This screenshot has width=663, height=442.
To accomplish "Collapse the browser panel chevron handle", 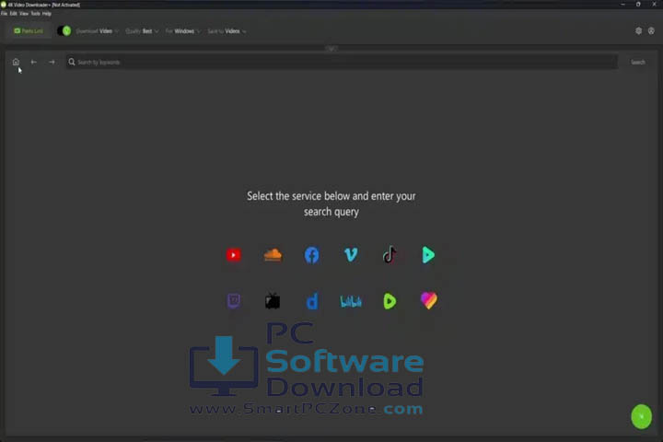I will coord(331,49).
